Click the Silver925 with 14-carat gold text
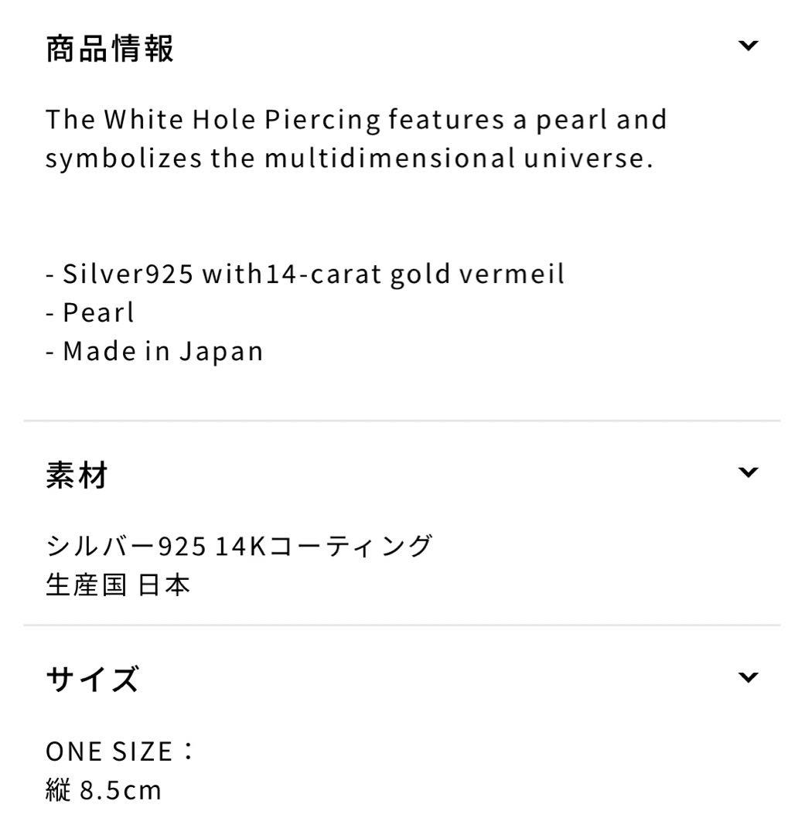The height and width of the screenshot is (835, 805). click(305, 273)
